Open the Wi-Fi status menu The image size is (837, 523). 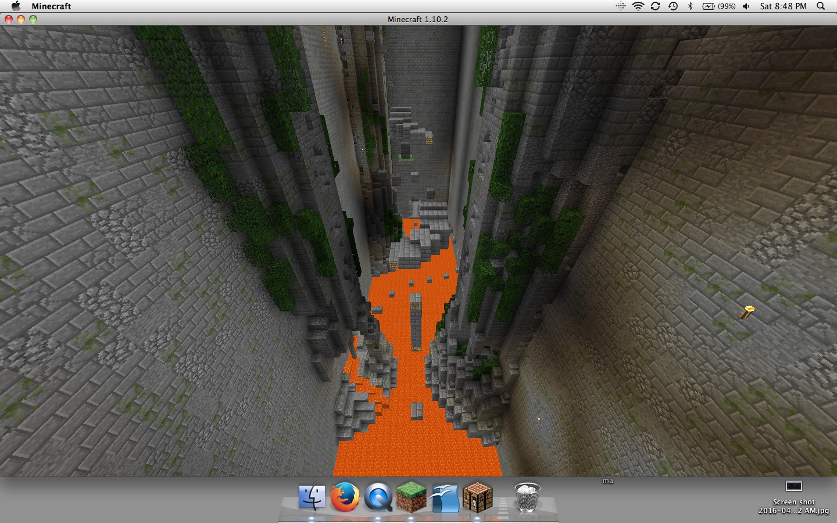[x=638, y=6]
